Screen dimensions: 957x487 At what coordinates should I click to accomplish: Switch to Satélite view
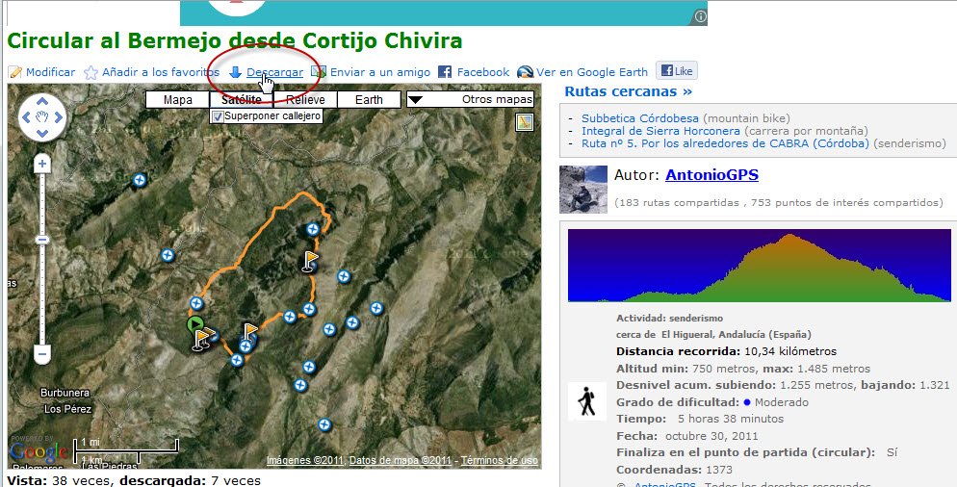pyautogui.click(x=242, y=99)
